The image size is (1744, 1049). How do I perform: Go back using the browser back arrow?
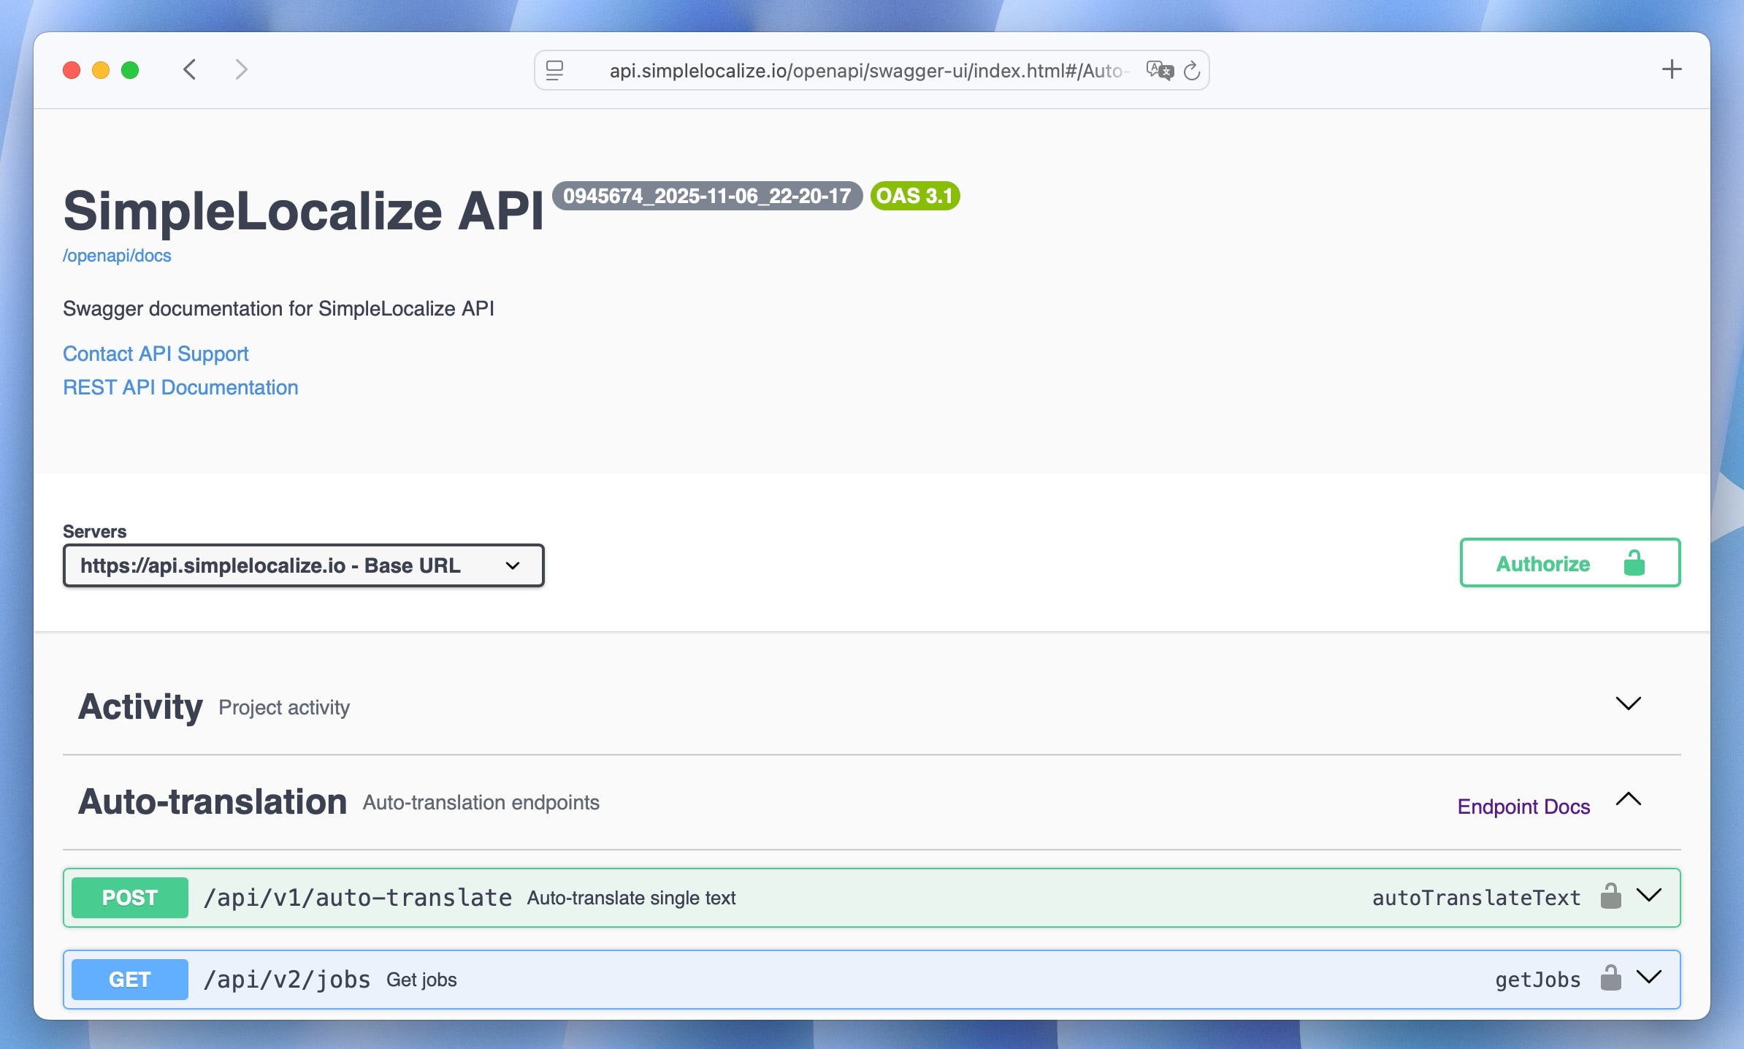coord(190,69)
